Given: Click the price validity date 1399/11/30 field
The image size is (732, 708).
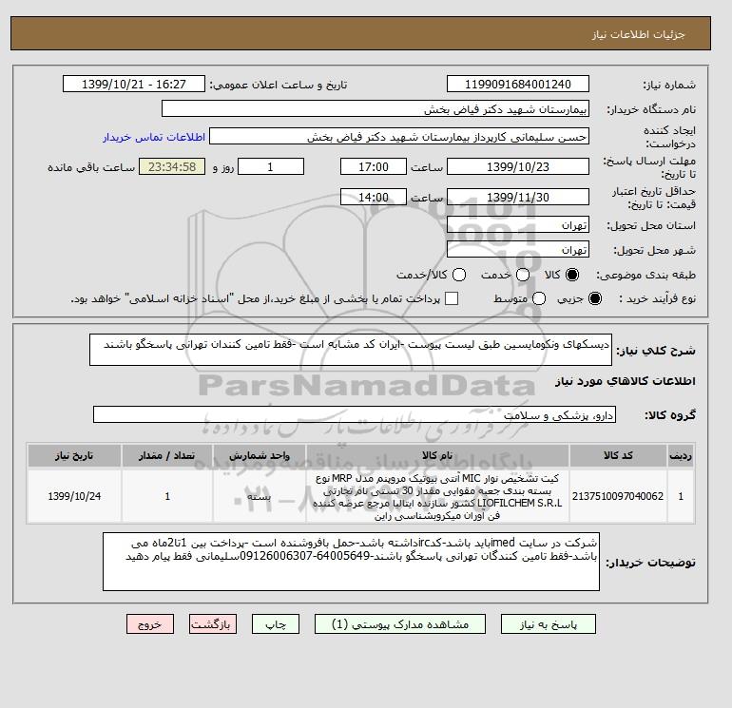Looking at the screenshot, I should (518, 197).
